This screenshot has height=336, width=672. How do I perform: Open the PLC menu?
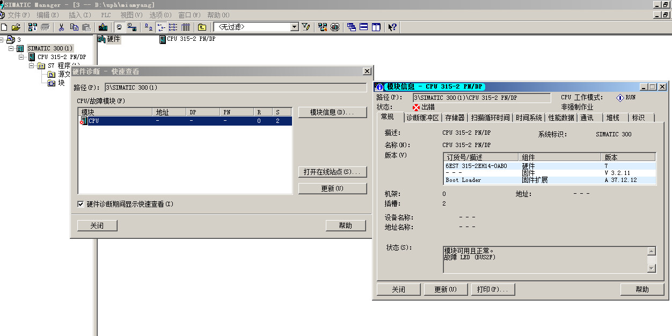[x=106, y=15]
